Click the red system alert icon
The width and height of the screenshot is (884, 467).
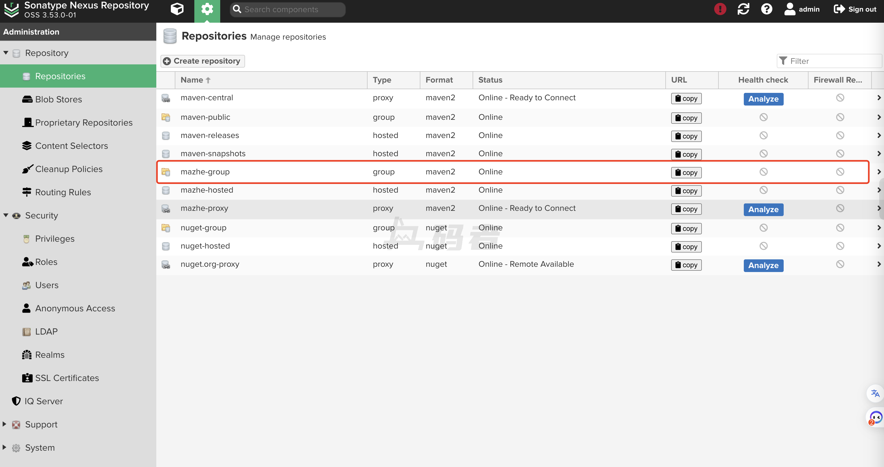coord(720,9)
